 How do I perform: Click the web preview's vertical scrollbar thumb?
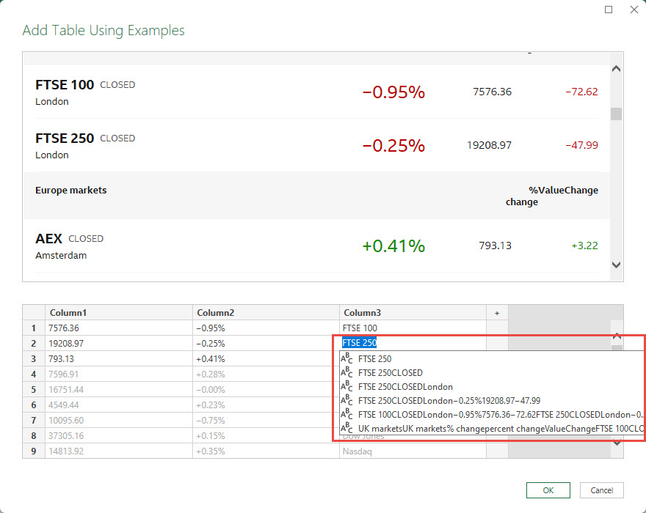[x=617, y=114]
